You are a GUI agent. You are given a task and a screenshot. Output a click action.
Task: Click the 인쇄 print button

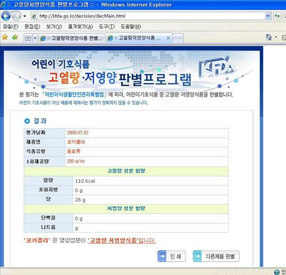172,256
